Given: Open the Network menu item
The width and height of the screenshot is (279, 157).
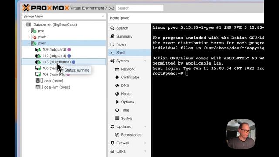Looking at the screenshot, I should coord(129,69).
